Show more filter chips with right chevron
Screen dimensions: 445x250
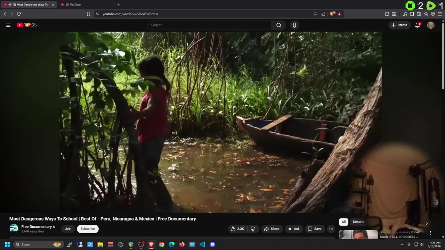[x=427, y=223]
